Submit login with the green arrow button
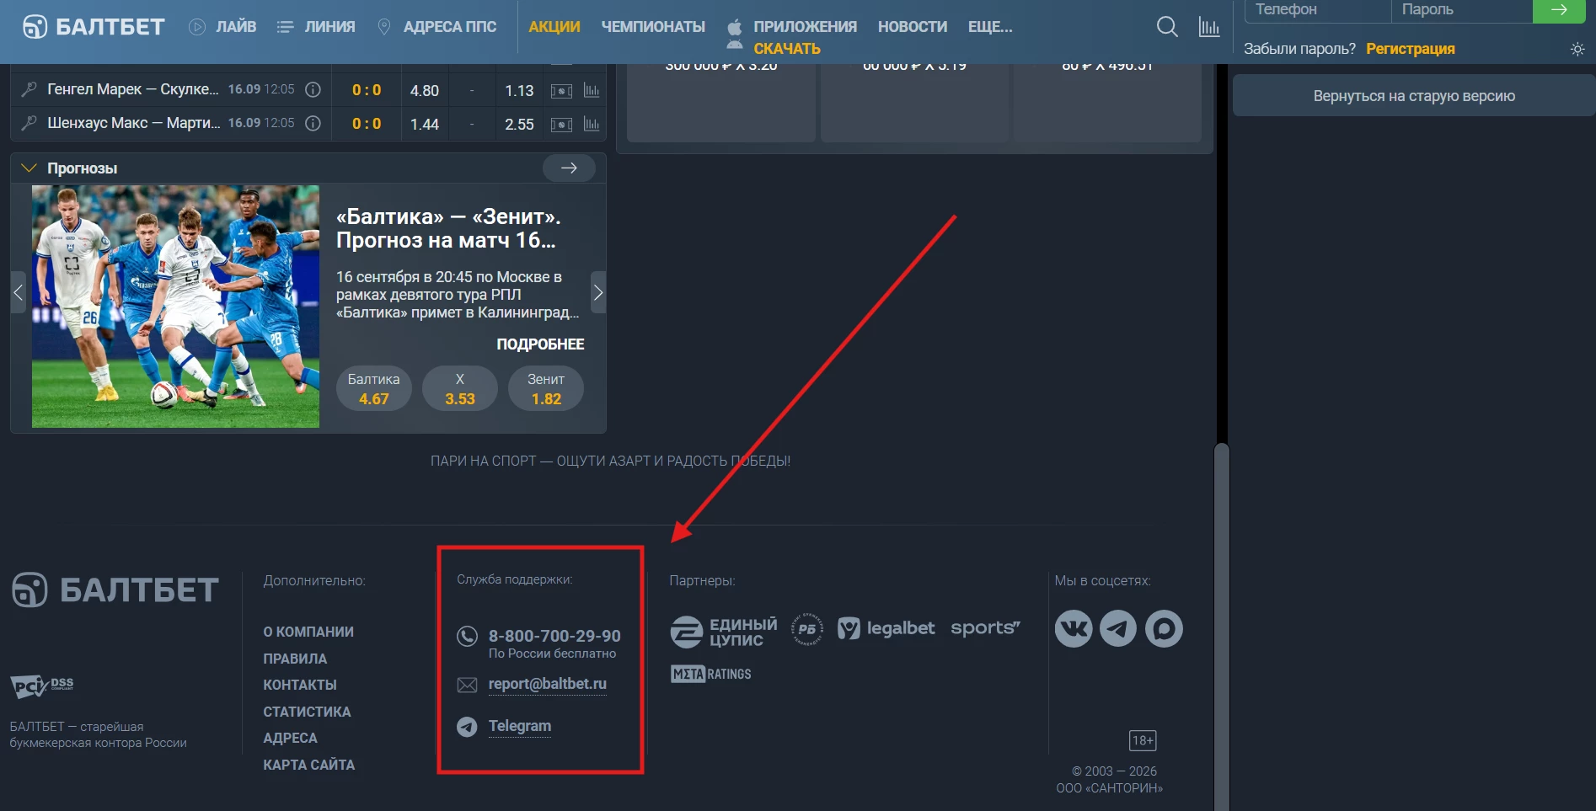The width and height of the screenshot is (1596, 811). click(1559, 10)
